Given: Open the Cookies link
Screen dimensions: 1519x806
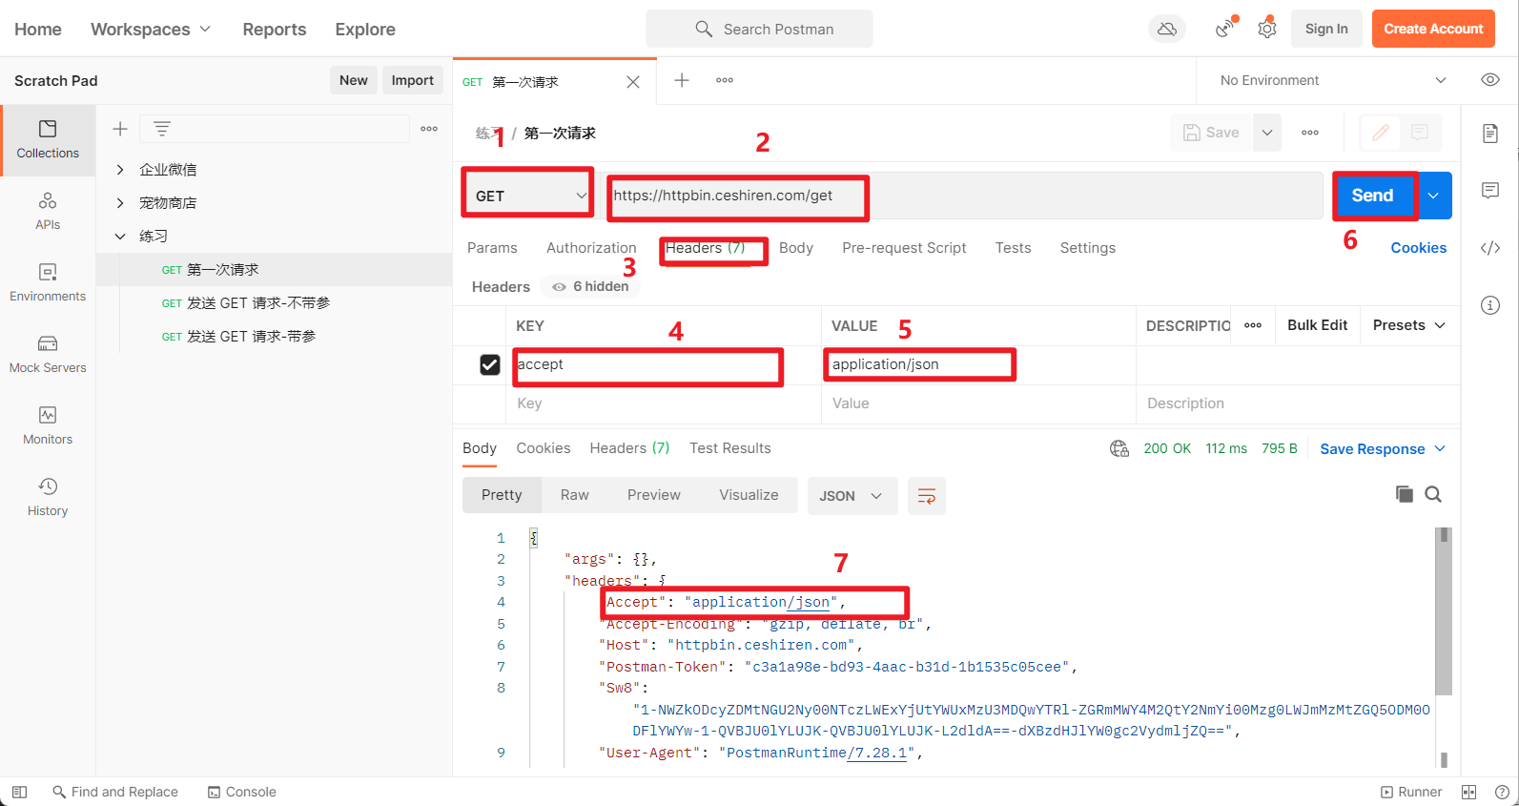Looking at the screenshot, I should click(x=1418, y=248).
